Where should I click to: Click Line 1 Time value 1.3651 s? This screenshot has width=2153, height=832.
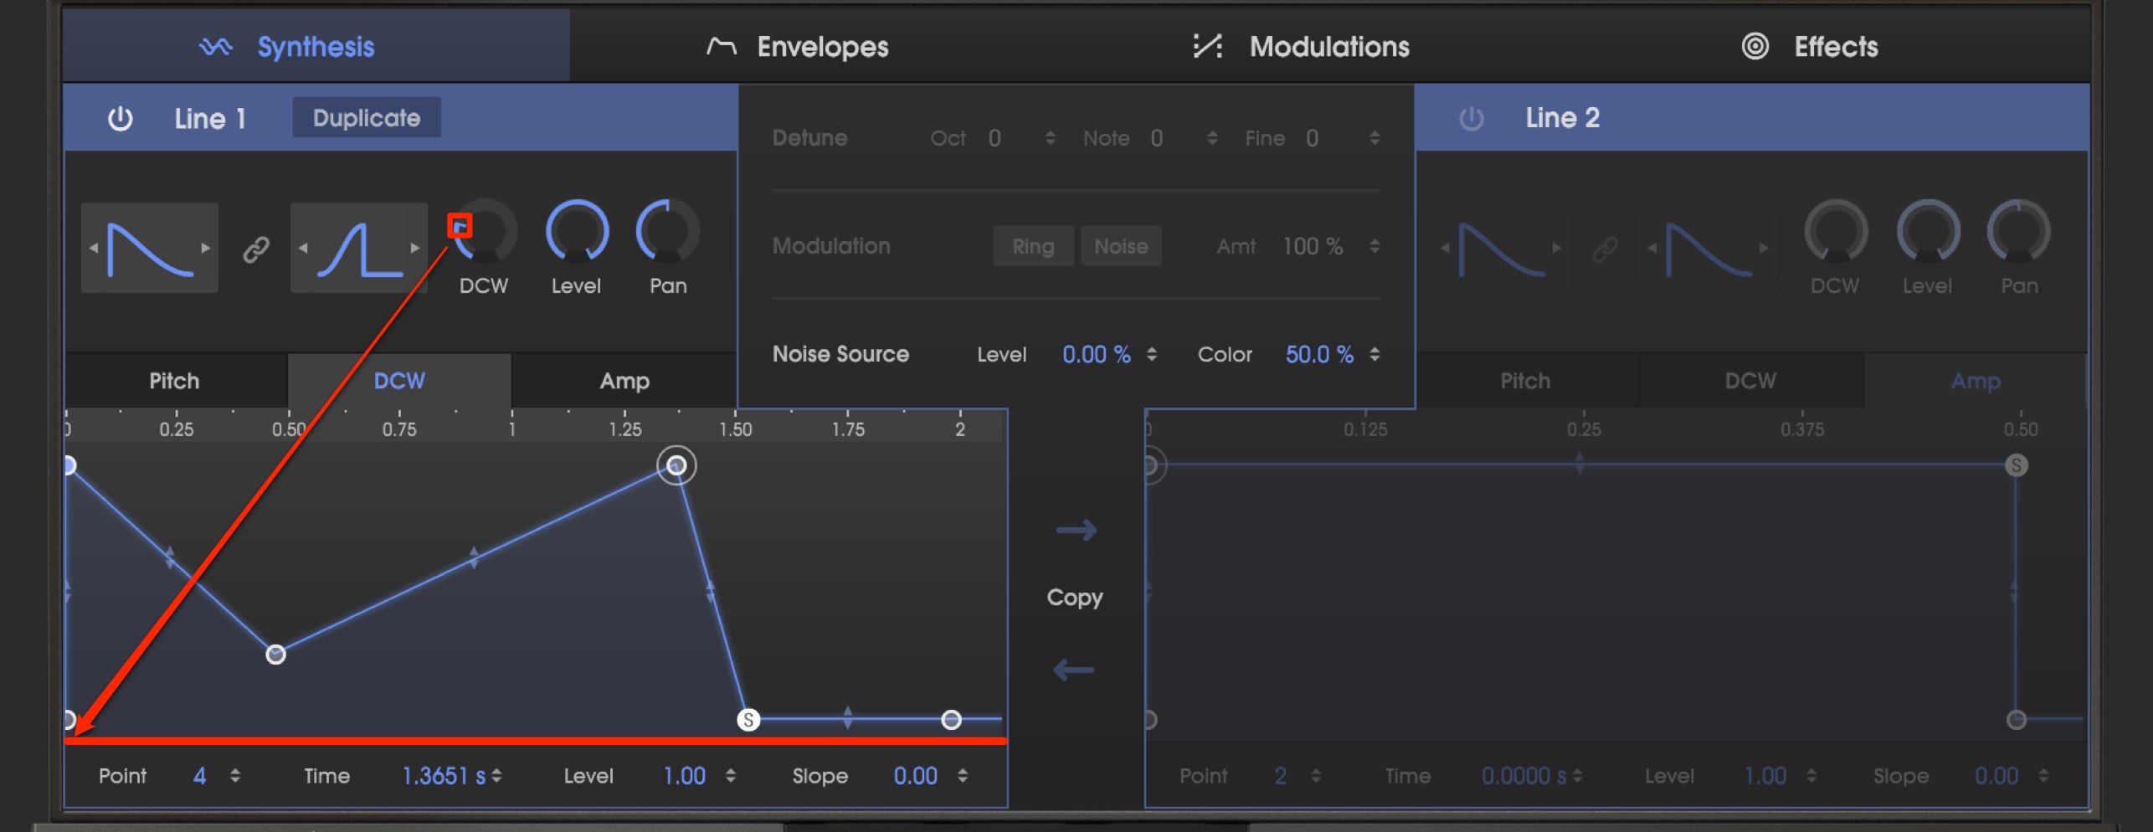444,776
